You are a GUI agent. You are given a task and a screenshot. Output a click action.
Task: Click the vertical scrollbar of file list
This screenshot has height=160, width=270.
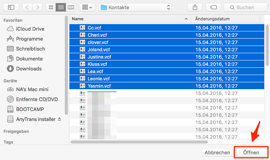coord(267,45)
